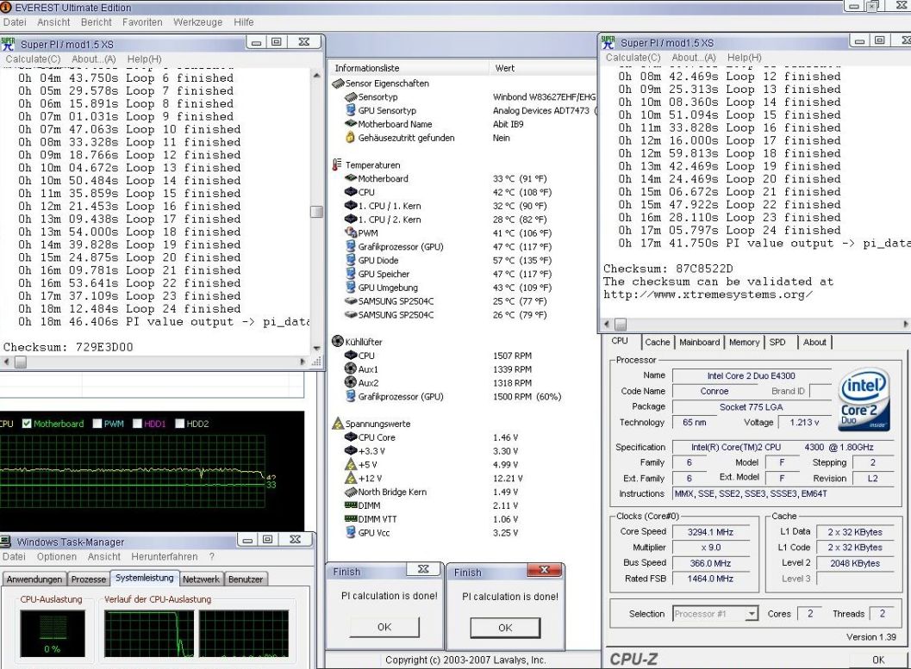Click the Sensor Eigenschaften group icon

tap(338, 83)
